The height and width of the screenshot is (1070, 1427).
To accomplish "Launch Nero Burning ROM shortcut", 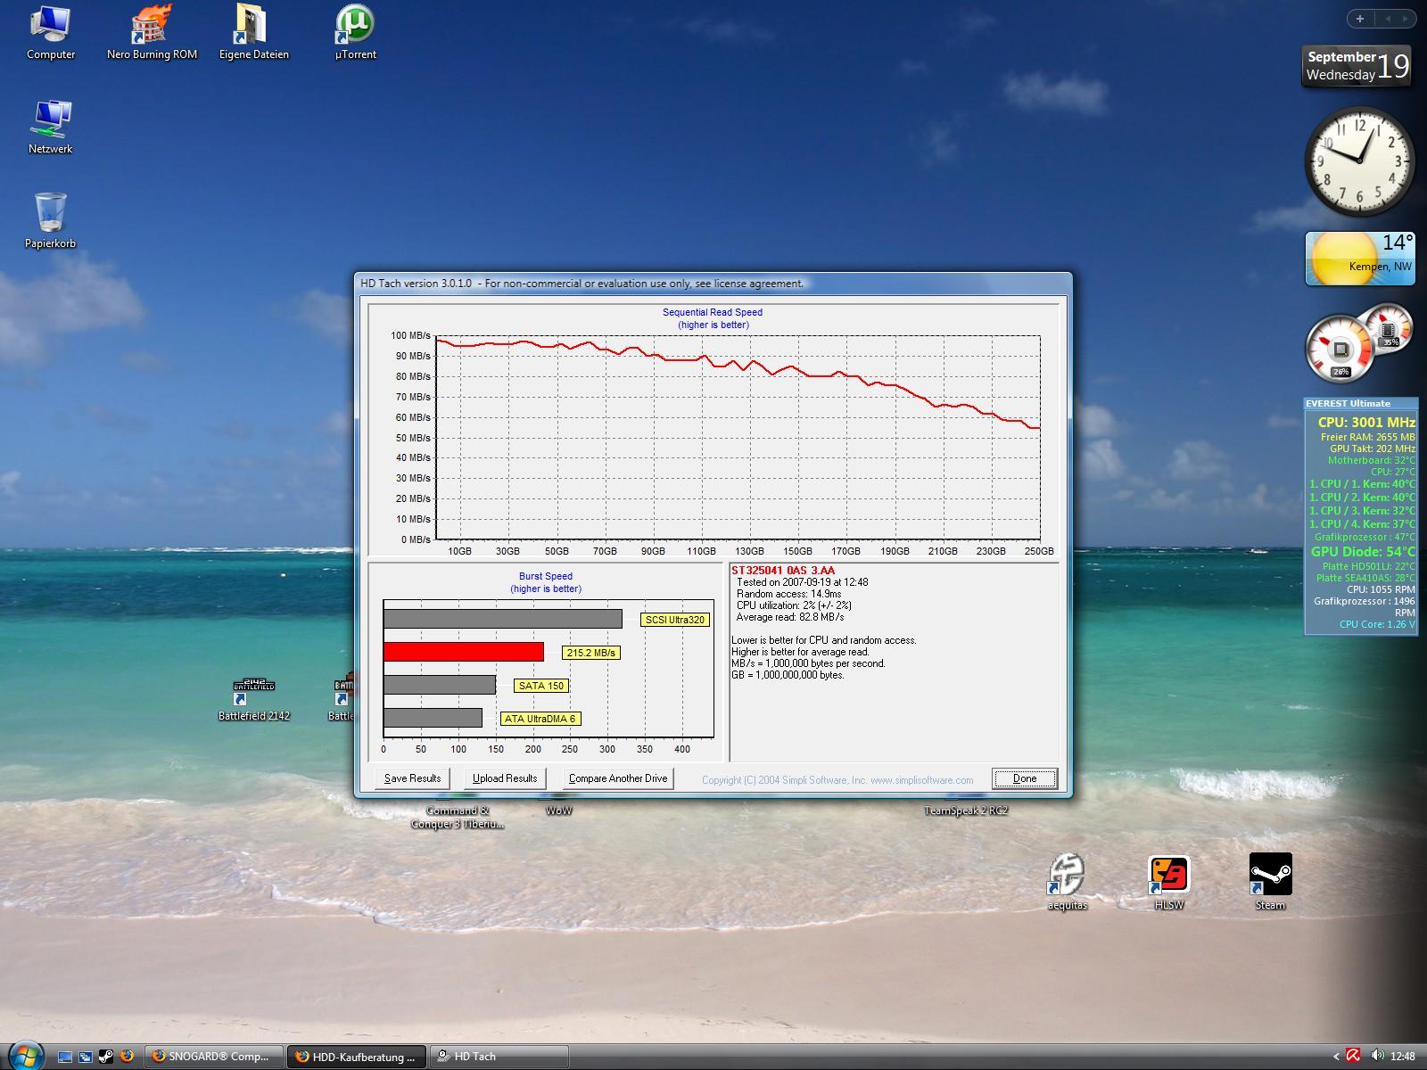I will (x=152, y=32).
